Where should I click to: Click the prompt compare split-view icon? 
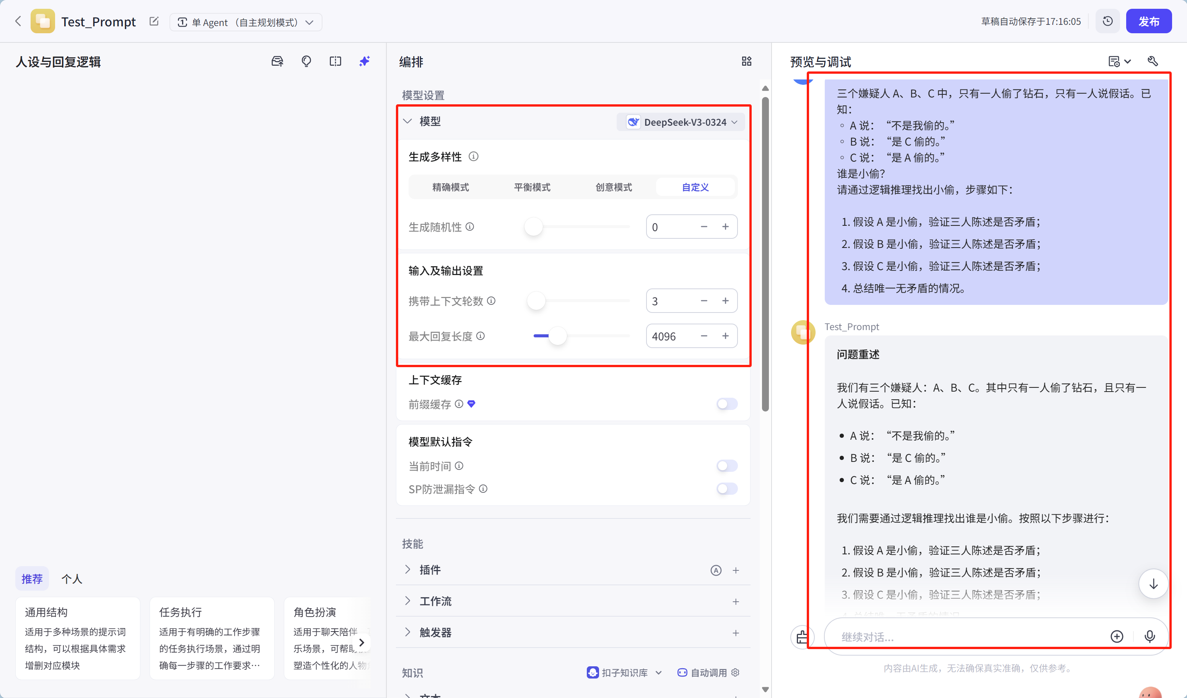(335, 61)
